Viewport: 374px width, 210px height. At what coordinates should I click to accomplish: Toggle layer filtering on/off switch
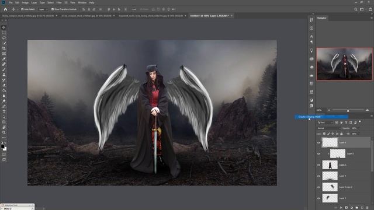pos(360,122)
